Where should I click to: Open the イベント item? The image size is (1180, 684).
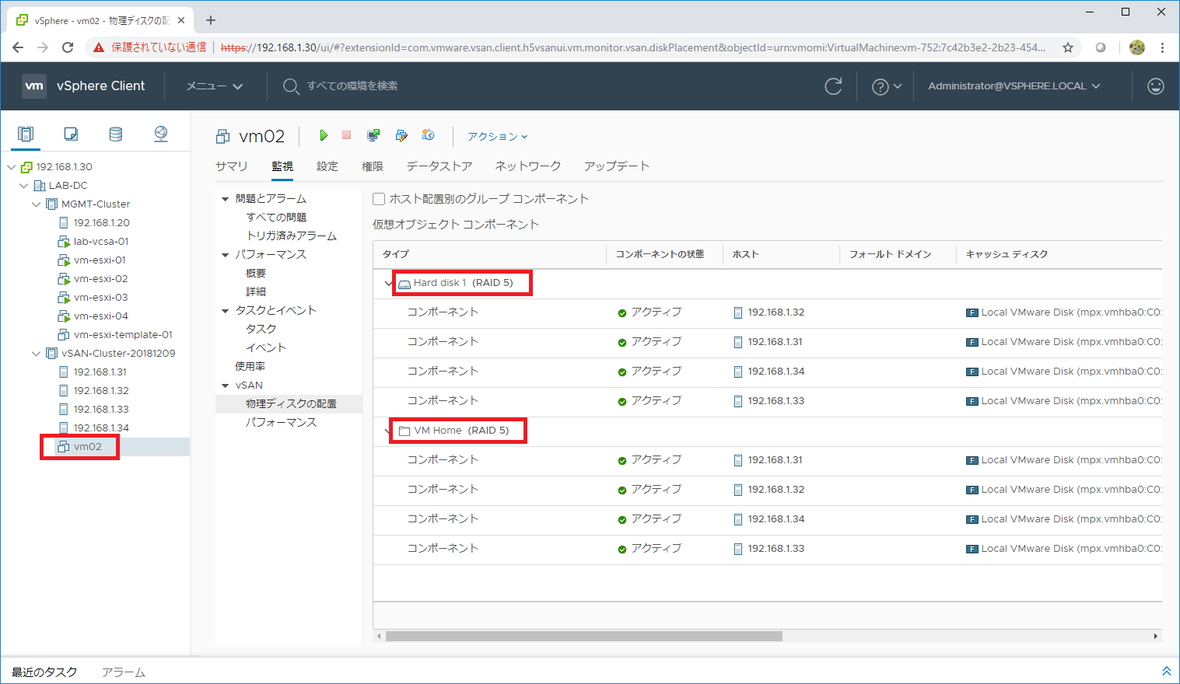pyautogui.click(x=266, y=348)
